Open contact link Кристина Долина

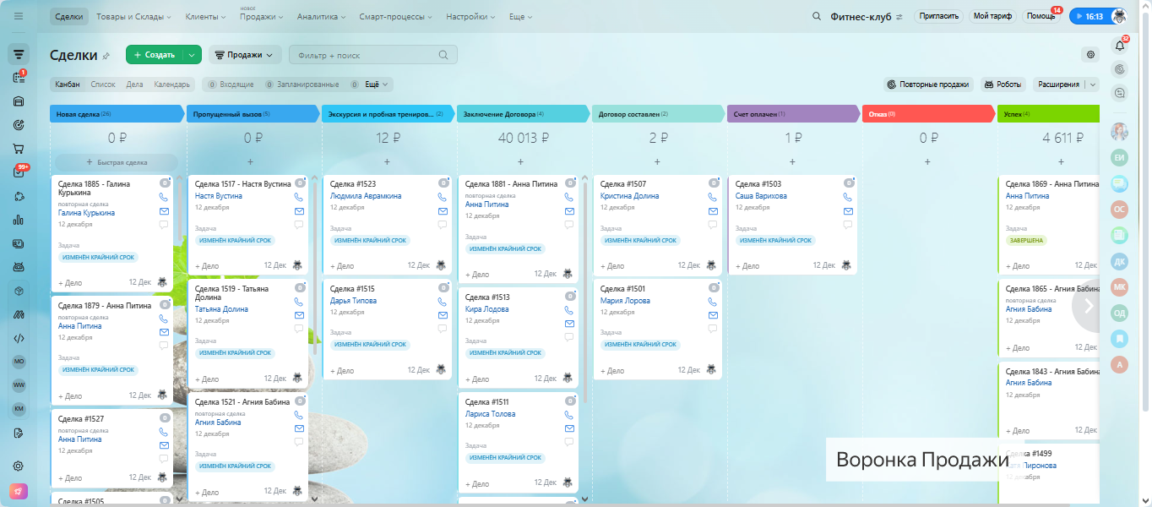pos(629,196)
